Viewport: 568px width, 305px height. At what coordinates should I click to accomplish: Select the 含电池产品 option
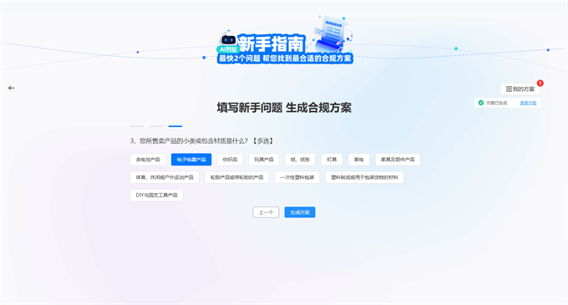[148, 160]
